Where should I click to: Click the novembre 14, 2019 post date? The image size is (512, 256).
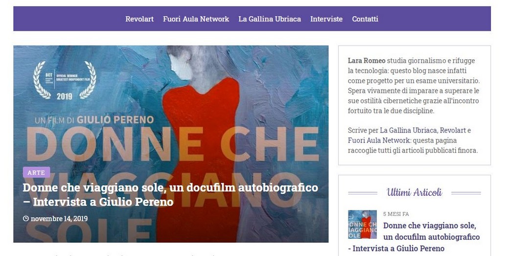coord(59,218)
